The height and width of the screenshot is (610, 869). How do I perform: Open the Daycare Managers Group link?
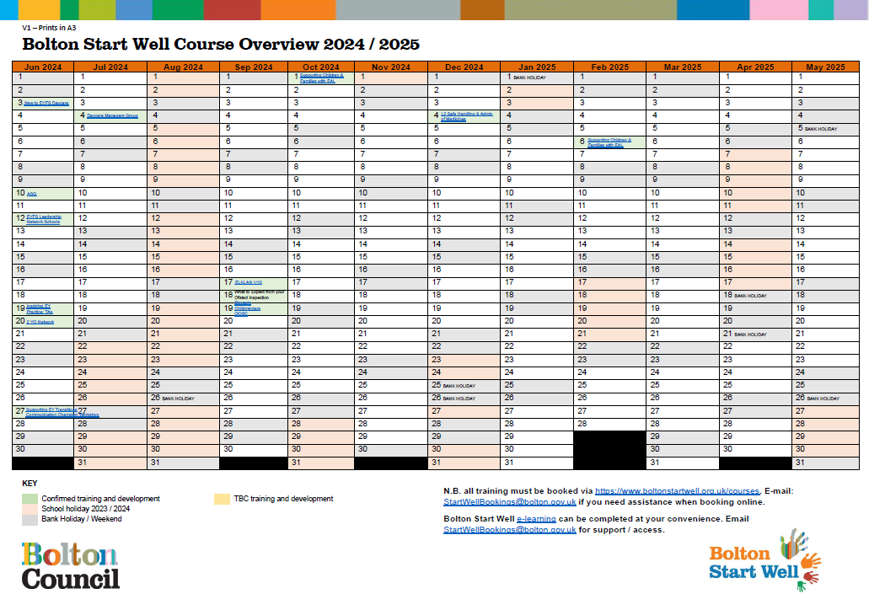112,115
